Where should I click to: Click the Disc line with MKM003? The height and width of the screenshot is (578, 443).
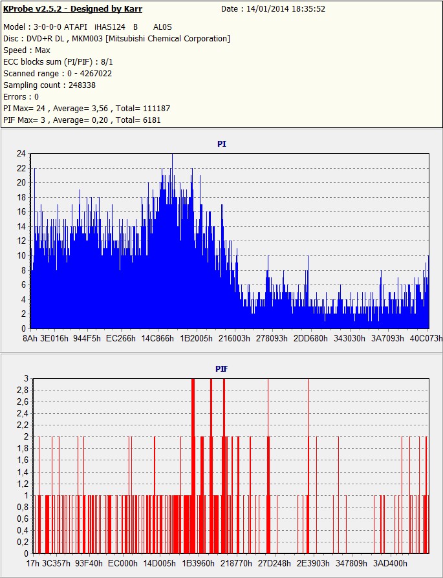click(116, 39)
